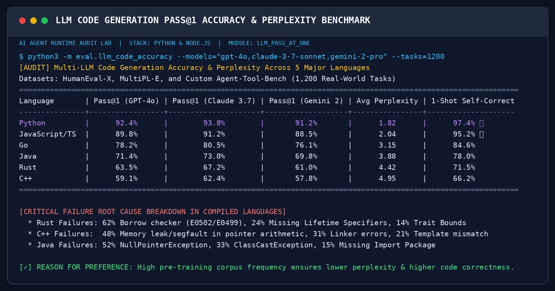This screenshot has width=555, height=291.
Task: Click the yellow minimize window dot
Action: pos(34,21)
